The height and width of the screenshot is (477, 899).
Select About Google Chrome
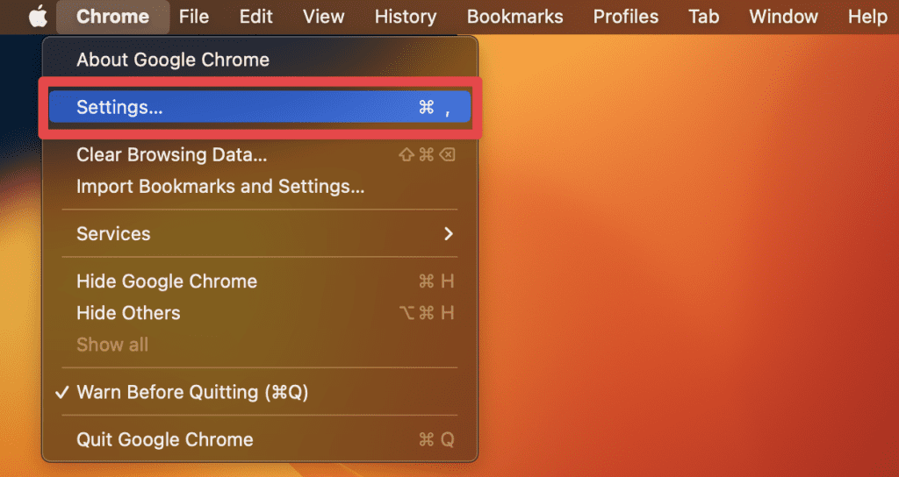pyautogui.click(x=173, y=60)
